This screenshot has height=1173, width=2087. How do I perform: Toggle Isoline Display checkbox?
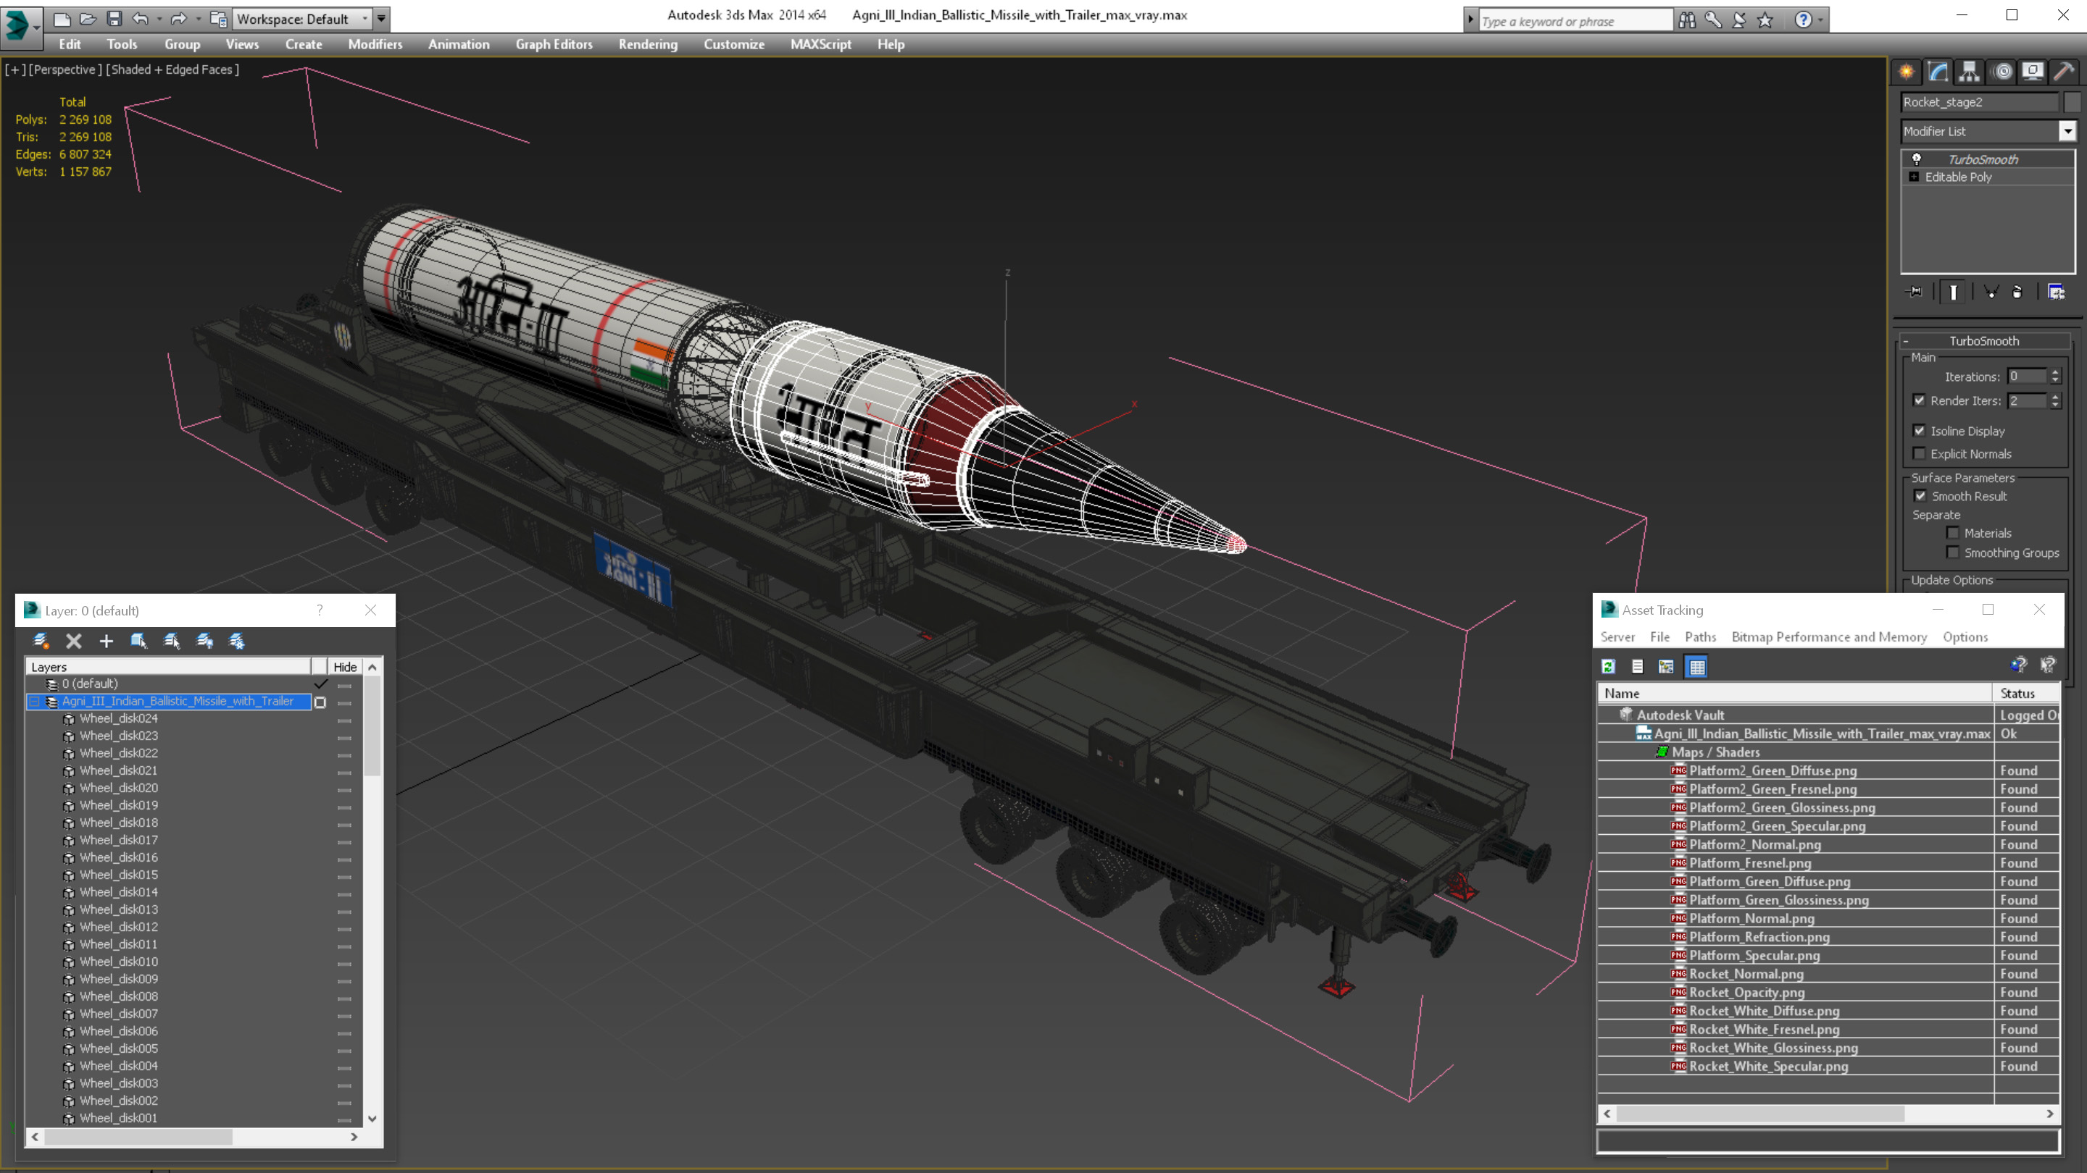pos(1920,431)
